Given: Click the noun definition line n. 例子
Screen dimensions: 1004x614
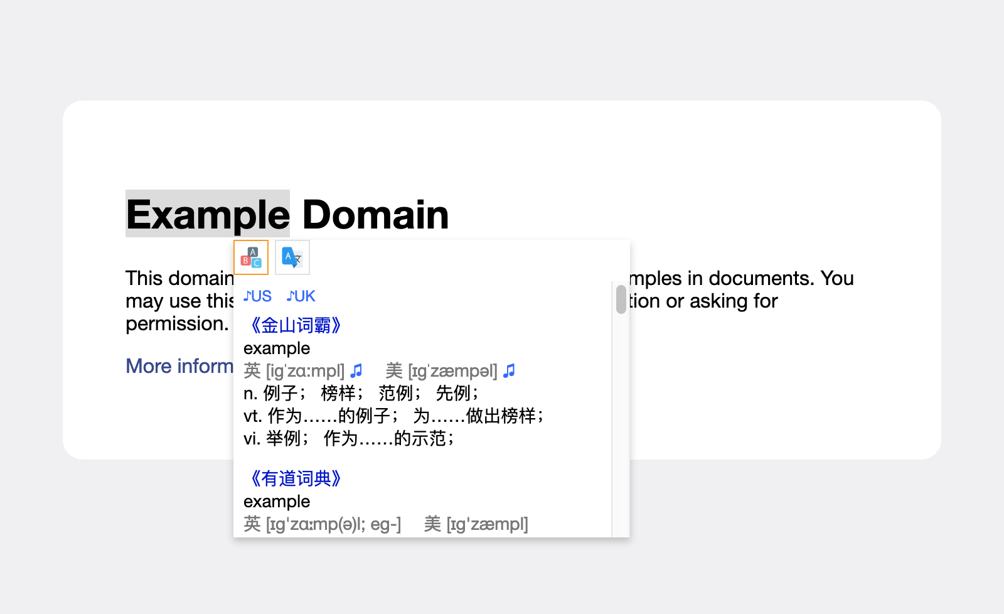Looking at the screenshot, I should coord(362,393).
